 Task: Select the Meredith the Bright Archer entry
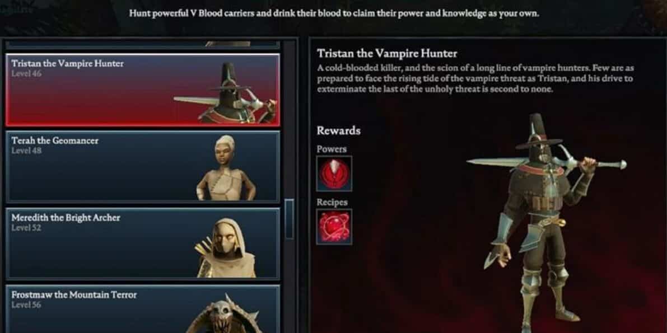point(143,243)
